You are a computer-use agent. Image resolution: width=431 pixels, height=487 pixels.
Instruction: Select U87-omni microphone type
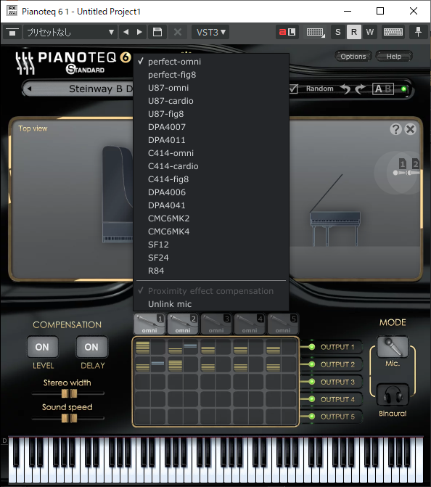coord(211,88)
